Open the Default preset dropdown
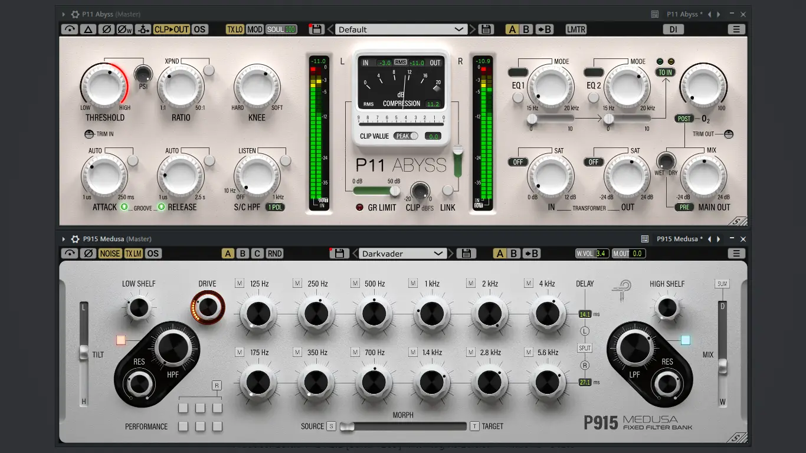The image size is (806, 453). 400,28
